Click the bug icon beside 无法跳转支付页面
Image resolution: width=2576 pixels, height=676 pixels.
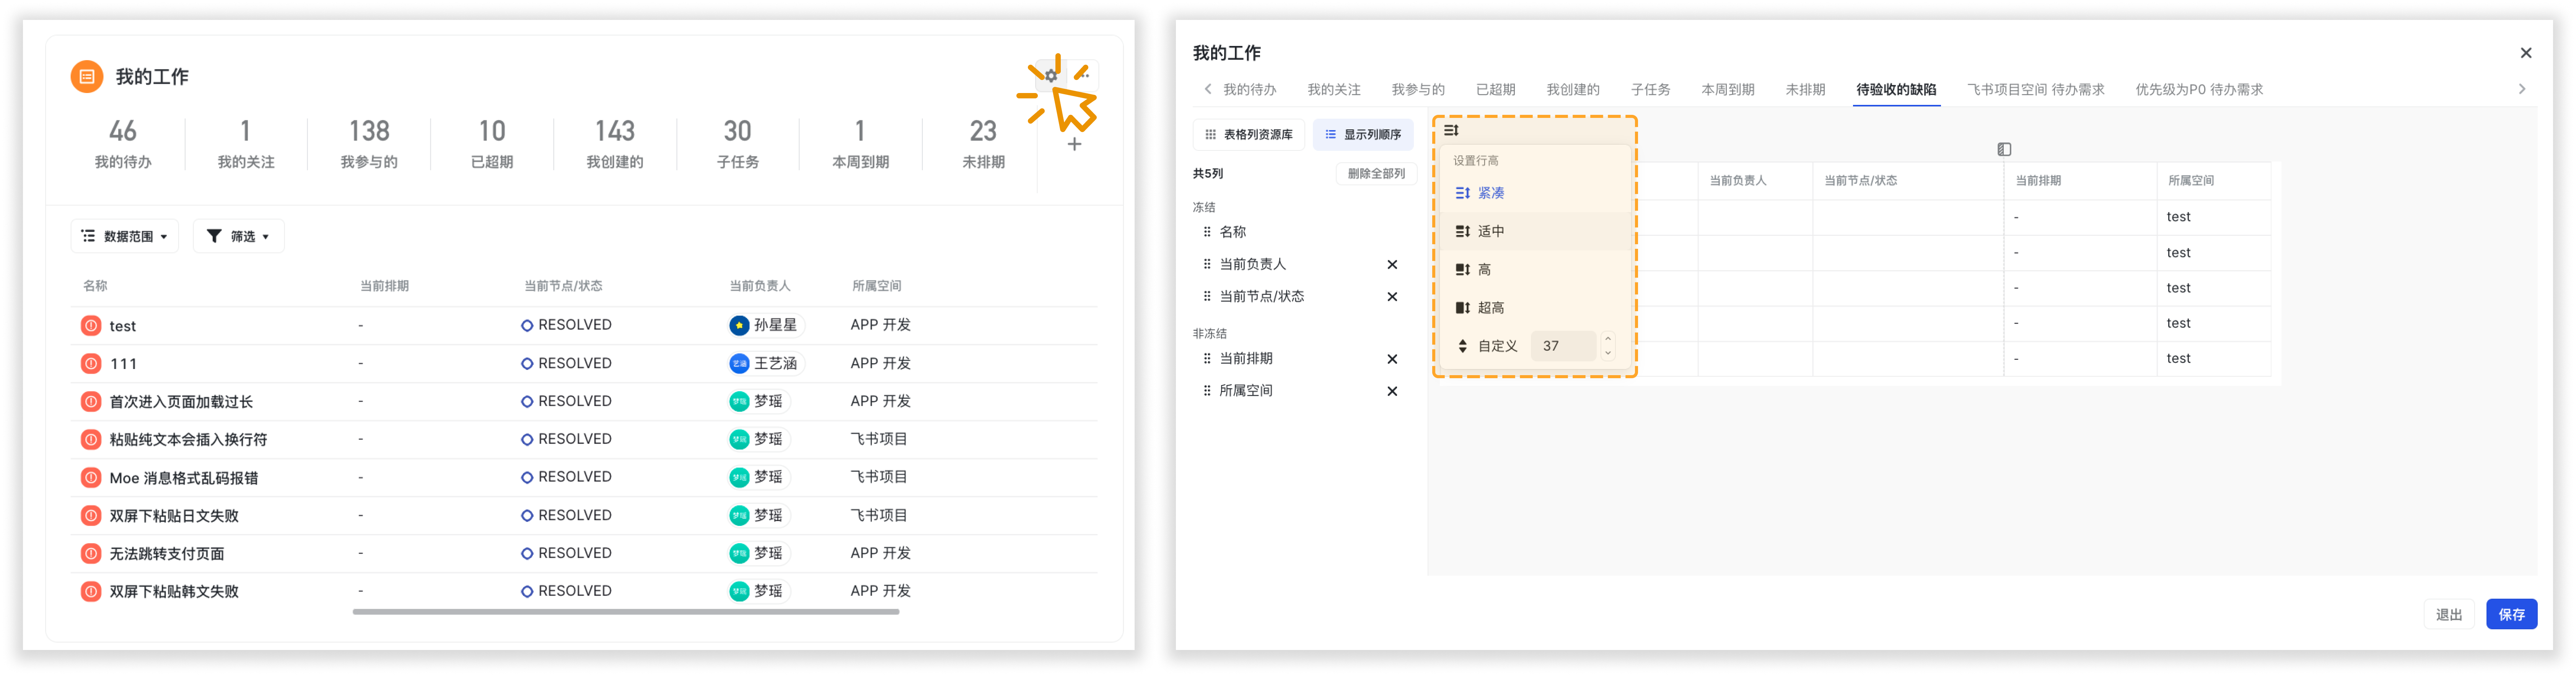91,553
